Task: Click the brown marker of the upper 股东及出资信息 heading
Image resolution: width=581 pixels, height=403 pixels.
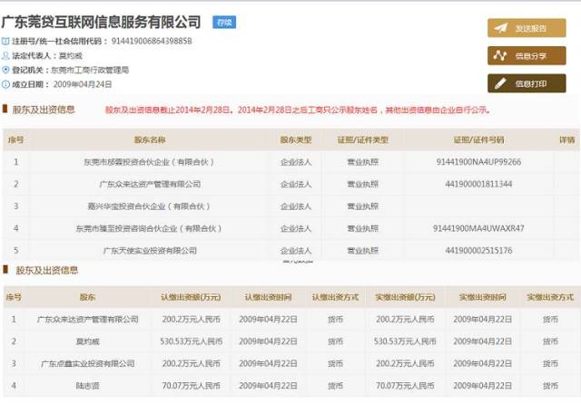Action: (5, 109)
